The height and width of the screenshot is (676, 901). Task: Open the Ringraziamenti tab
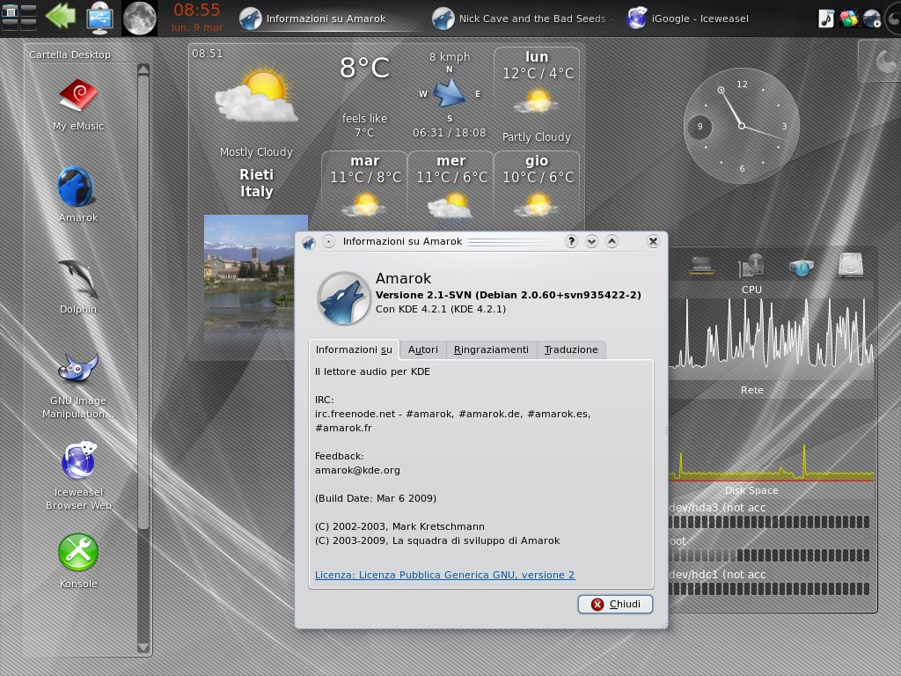coord(491,349)
